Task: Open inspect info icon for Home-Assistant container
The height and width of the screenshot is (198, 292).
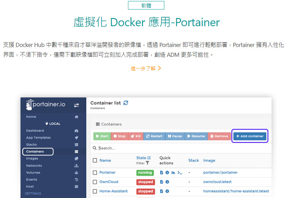Action: click(167, 191)
